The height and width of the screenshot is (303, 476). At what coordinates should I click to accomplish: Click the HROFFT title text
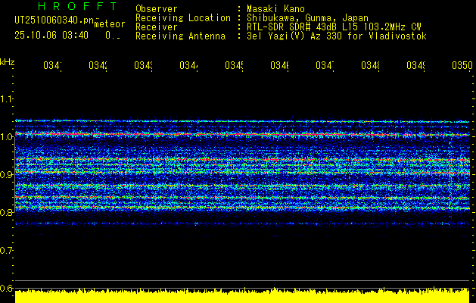(77, 6)
